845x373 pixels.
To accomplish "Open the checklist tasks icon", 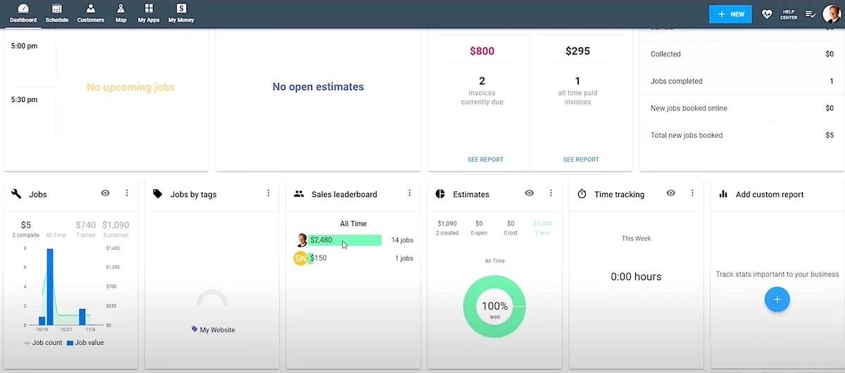I will (810, 14).
